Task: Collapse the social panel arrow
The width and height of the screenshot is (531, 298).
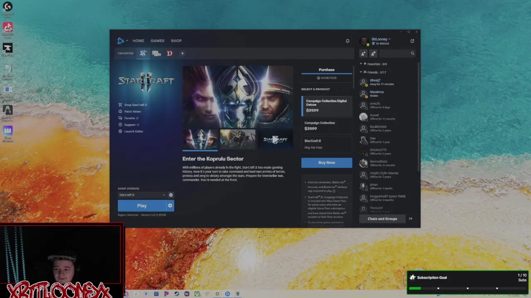Action: (x=411, y=219)
